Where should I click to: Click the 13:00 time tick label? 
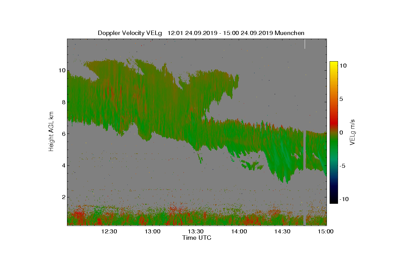[x=153, y=231]
